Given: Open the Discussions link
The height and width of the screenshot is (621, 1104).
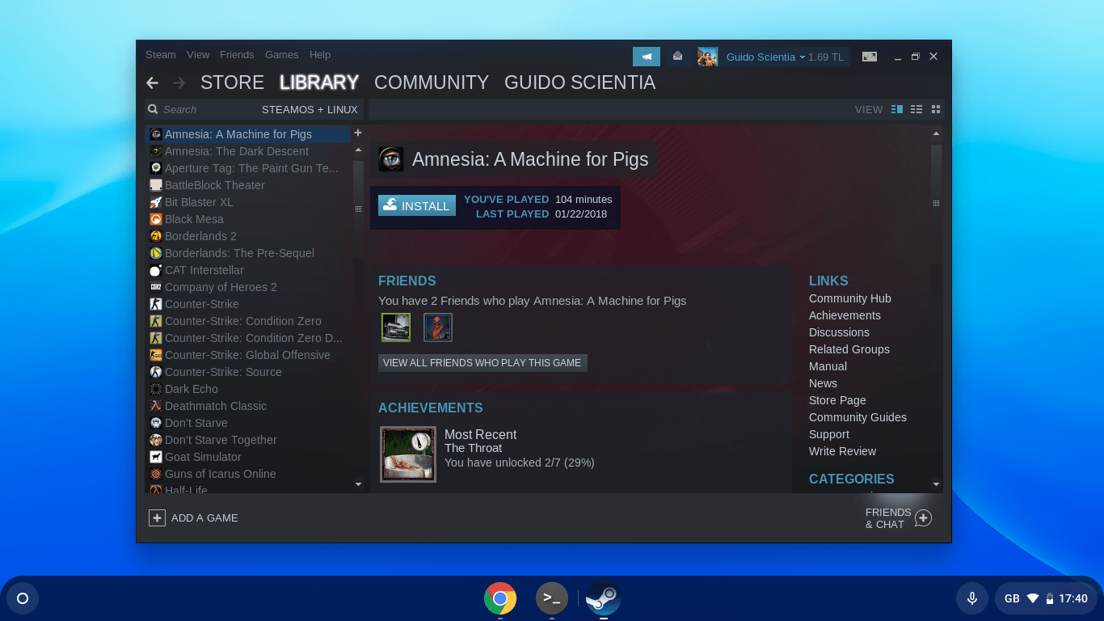Looking at the screenshot, I should click(x=839, y=332).
